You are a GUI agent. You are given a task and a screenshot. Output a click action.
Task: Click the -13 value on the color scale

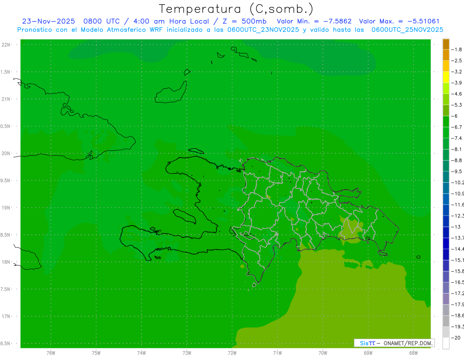pos(455,227)
